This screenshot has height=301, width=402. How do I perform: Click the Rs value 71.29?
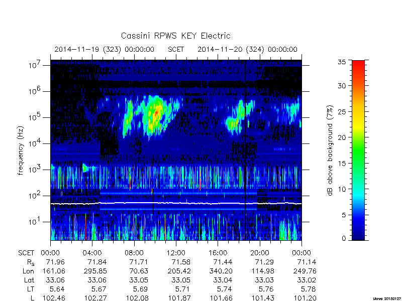tap(265, 262)
